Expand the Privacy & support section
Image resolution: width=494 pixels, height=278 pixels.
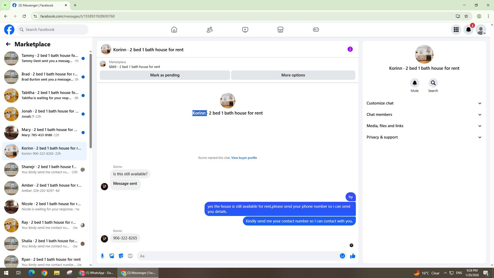(424, 137)
